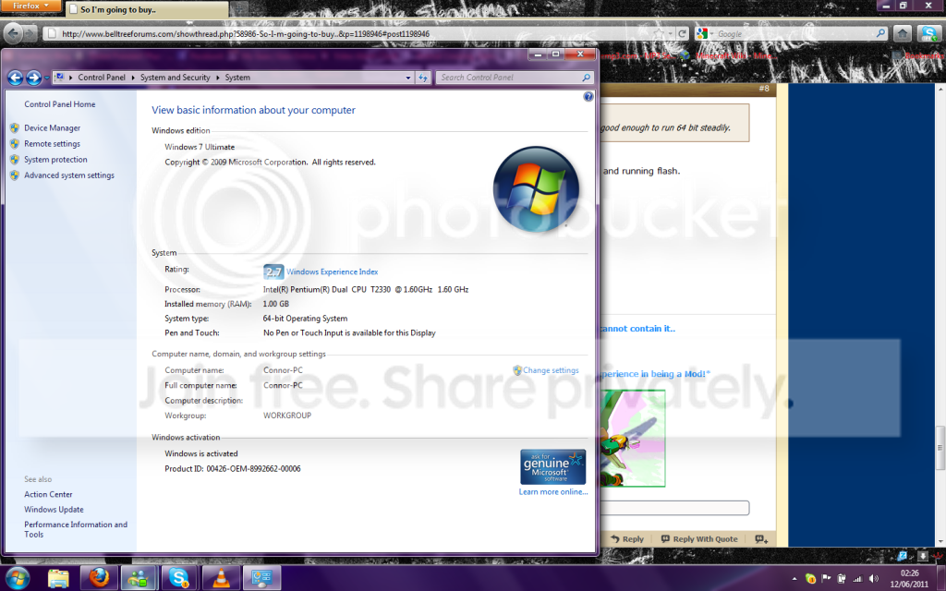Image resolution: width=946 pixels, height=591 pixels.
Task: Go to Firefox home page
Action: tap(902, 34)
